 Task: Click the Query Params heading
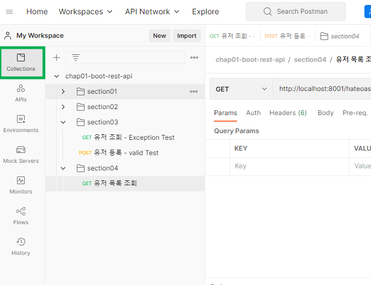237,131
